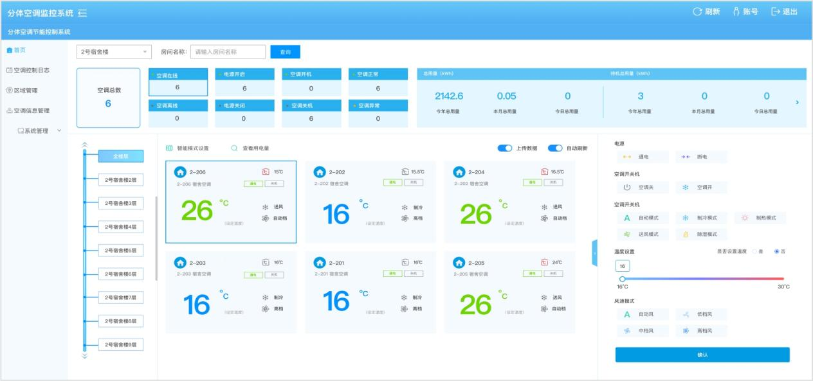
Task: Click the blue 查询 search button
Action: [285, 52]
